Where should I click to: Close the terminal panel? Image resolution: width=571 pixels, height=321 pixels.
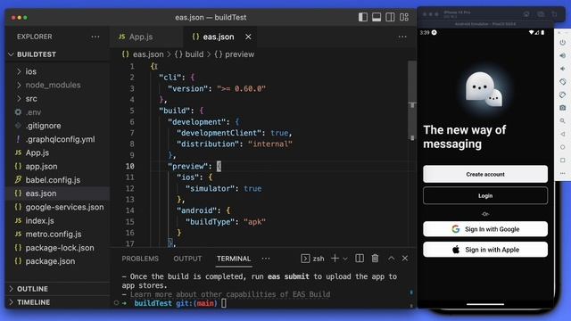tap(405, 258)
